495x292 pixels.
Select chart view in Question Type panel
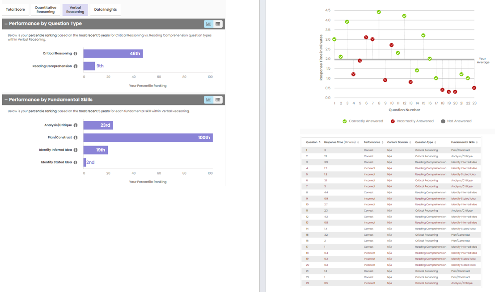click(208, 24)
